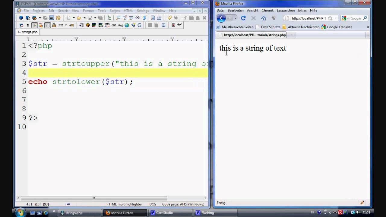Toggle special characters pilcrow icon in PSPad
386x217 pixels.
tap(28, 25)
